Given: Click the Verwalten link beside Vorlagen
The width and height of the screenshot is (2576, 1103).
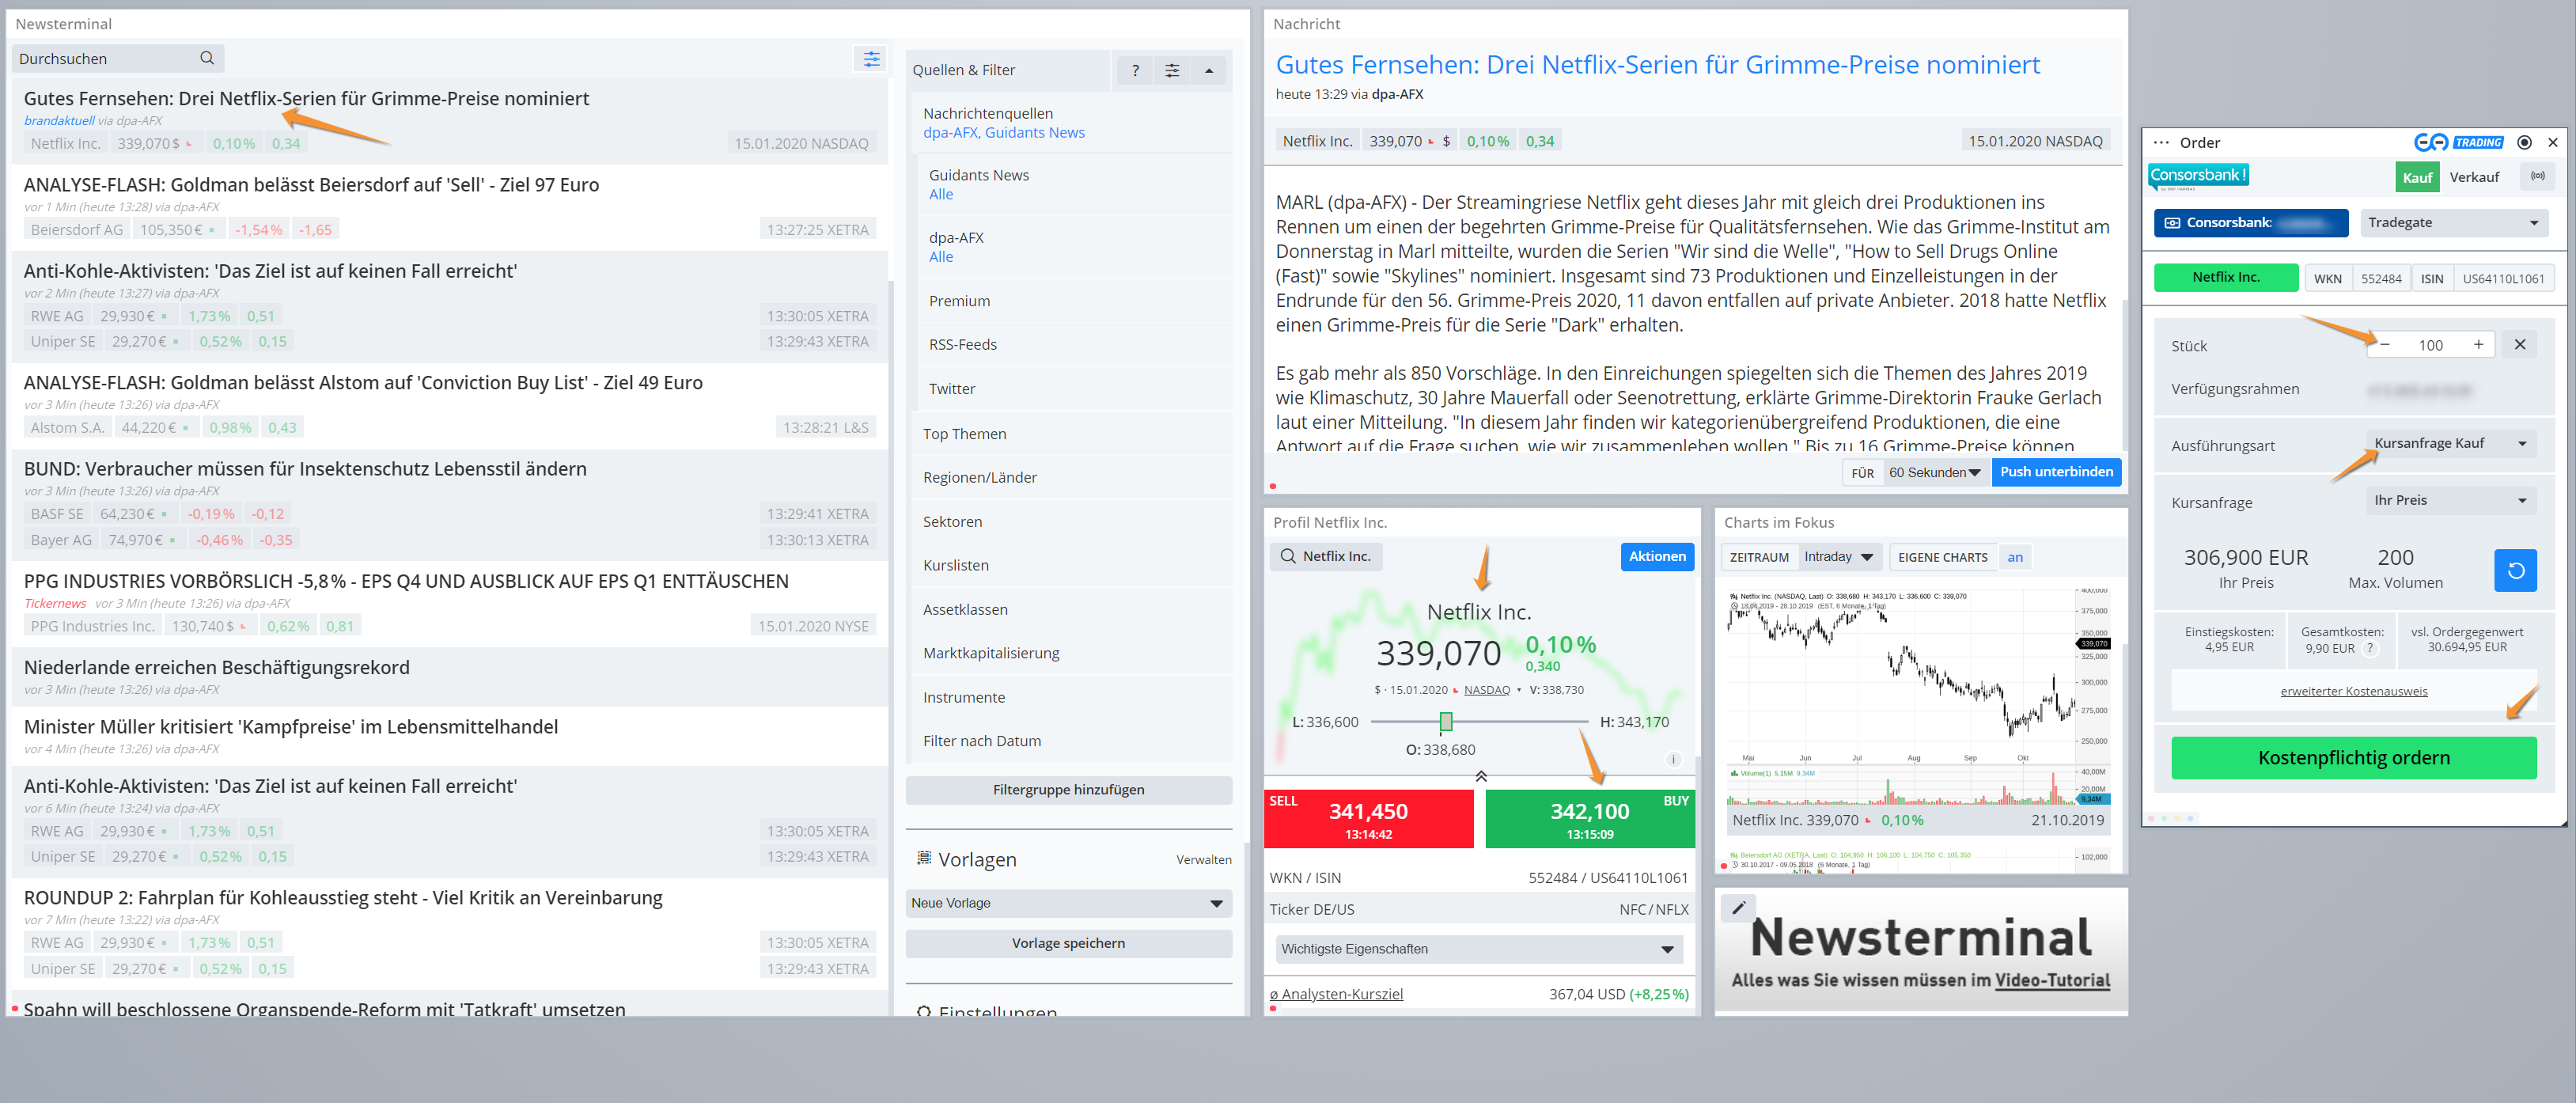Looking at the screenshot, I should pyautogui.click(x=1203, y=859).
